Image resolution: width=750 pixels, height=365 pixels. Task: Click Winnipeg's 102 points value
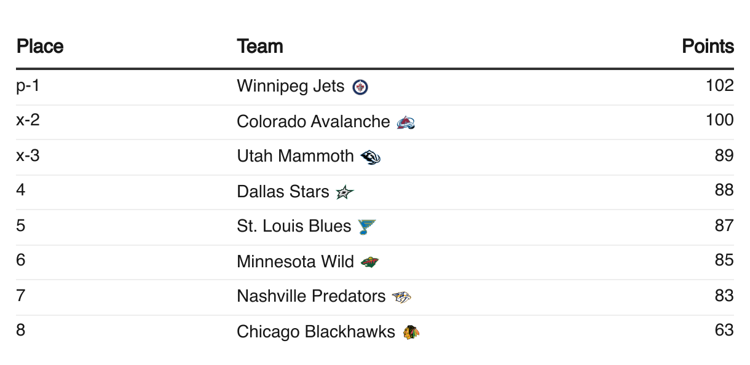pyautogui.click(x=720, y=85)
